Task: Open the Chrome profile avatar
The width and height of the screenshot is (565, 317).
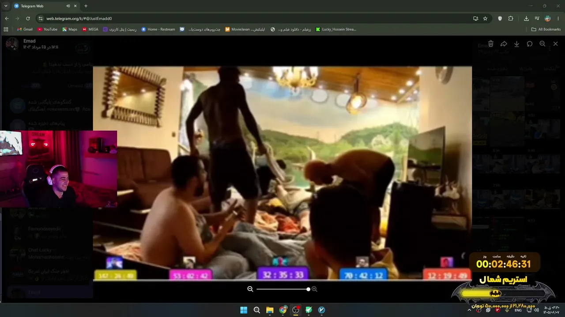Action: [x=548, y=18]
